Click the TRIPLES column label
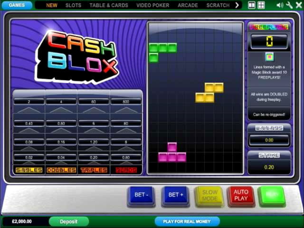The image size is (304, 228). point(94,170)
